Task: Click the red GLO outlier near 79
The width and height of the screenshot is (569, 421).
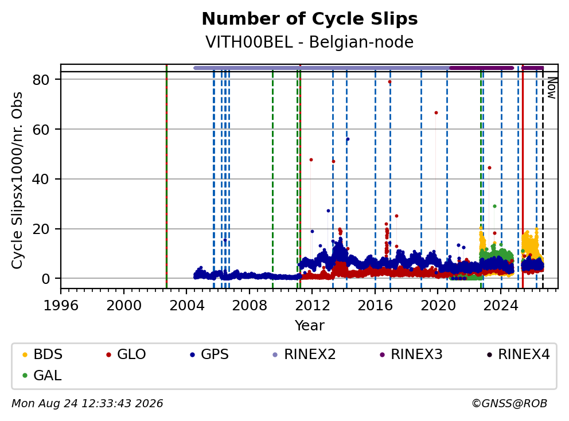Action: click(389, 82)
